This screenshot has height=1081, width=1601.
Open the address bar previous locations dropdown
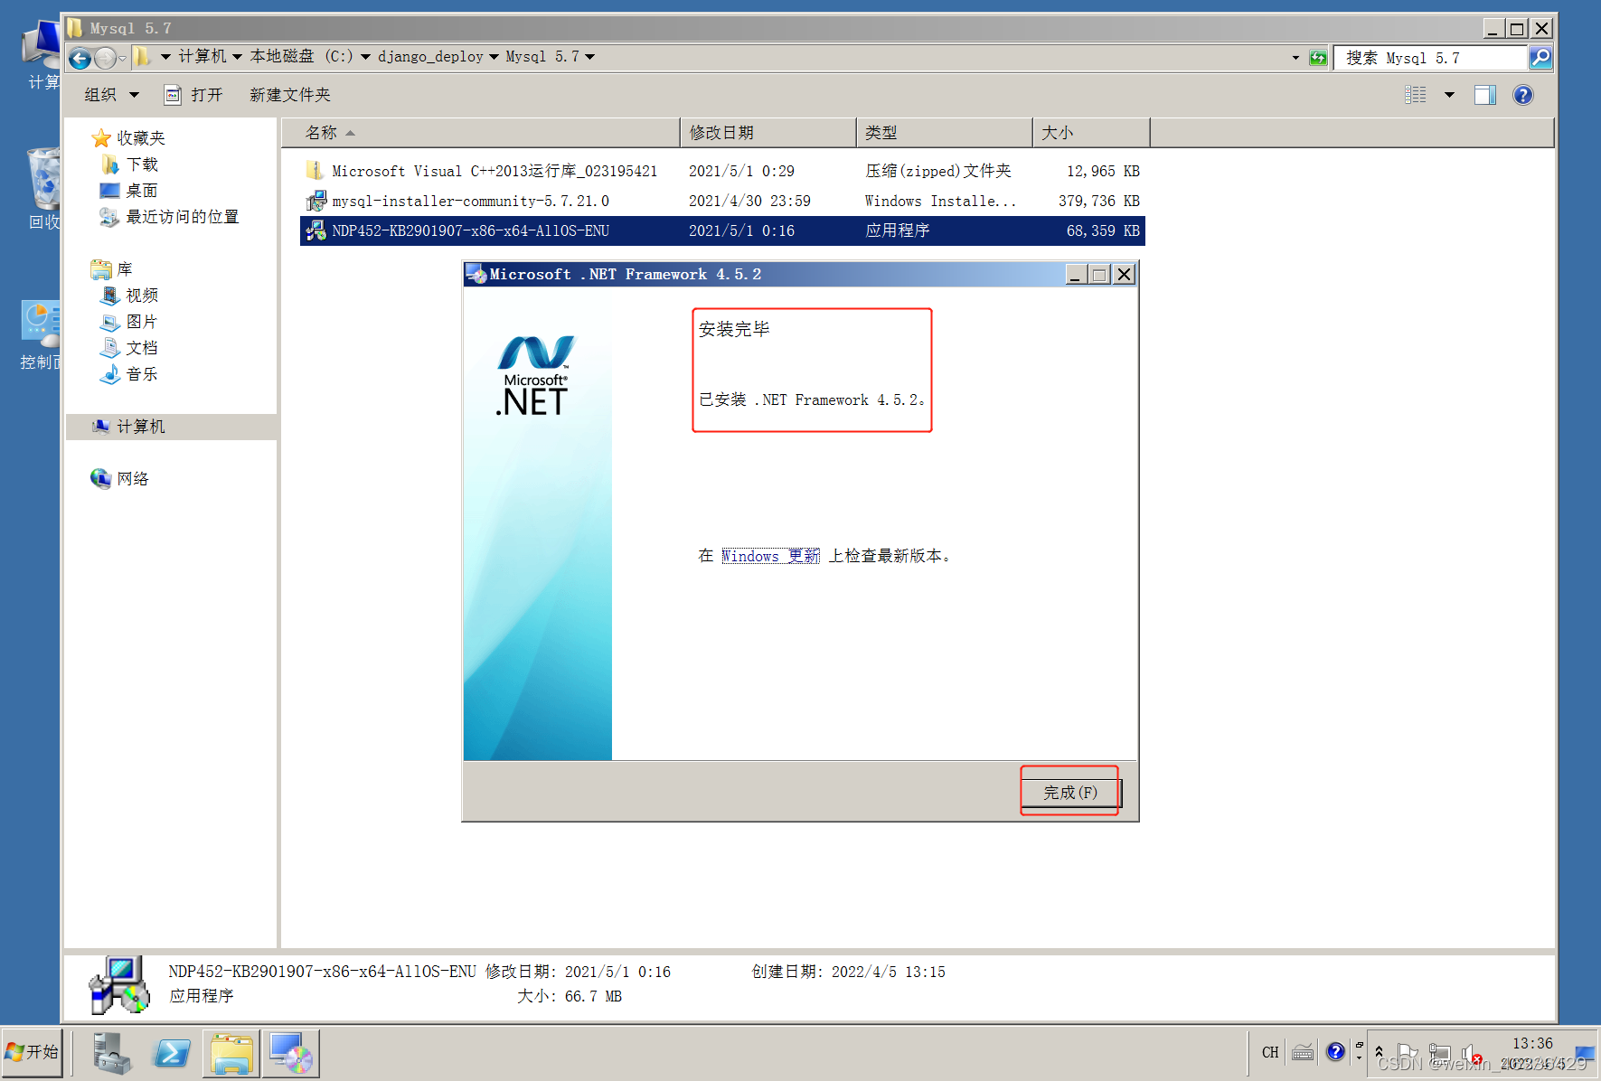(1295, 58)
